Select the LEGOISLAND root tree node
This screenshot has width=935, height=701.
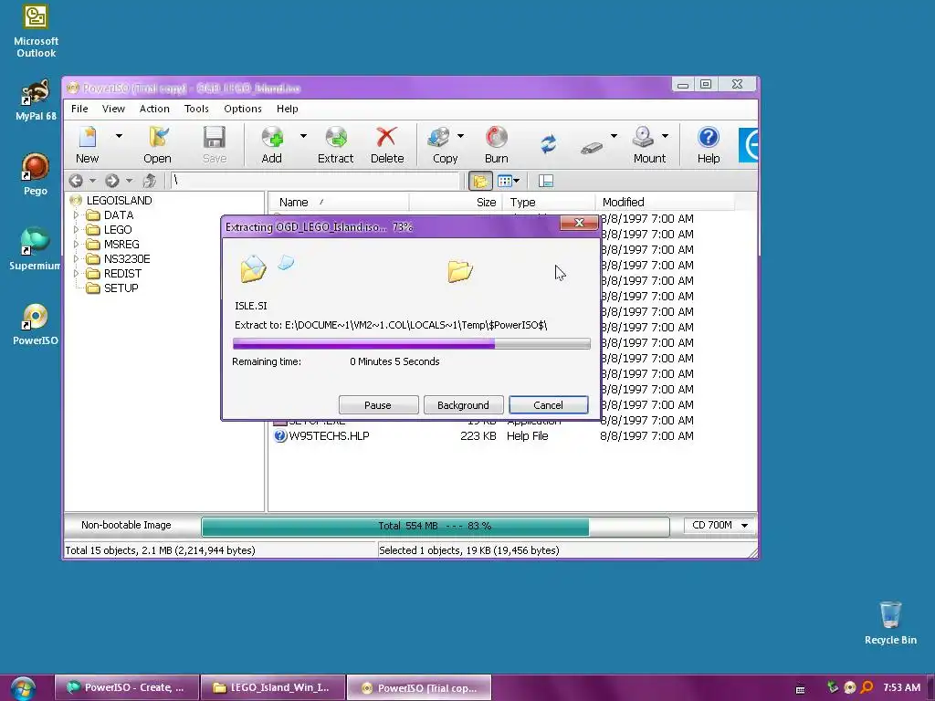point(119,200)
